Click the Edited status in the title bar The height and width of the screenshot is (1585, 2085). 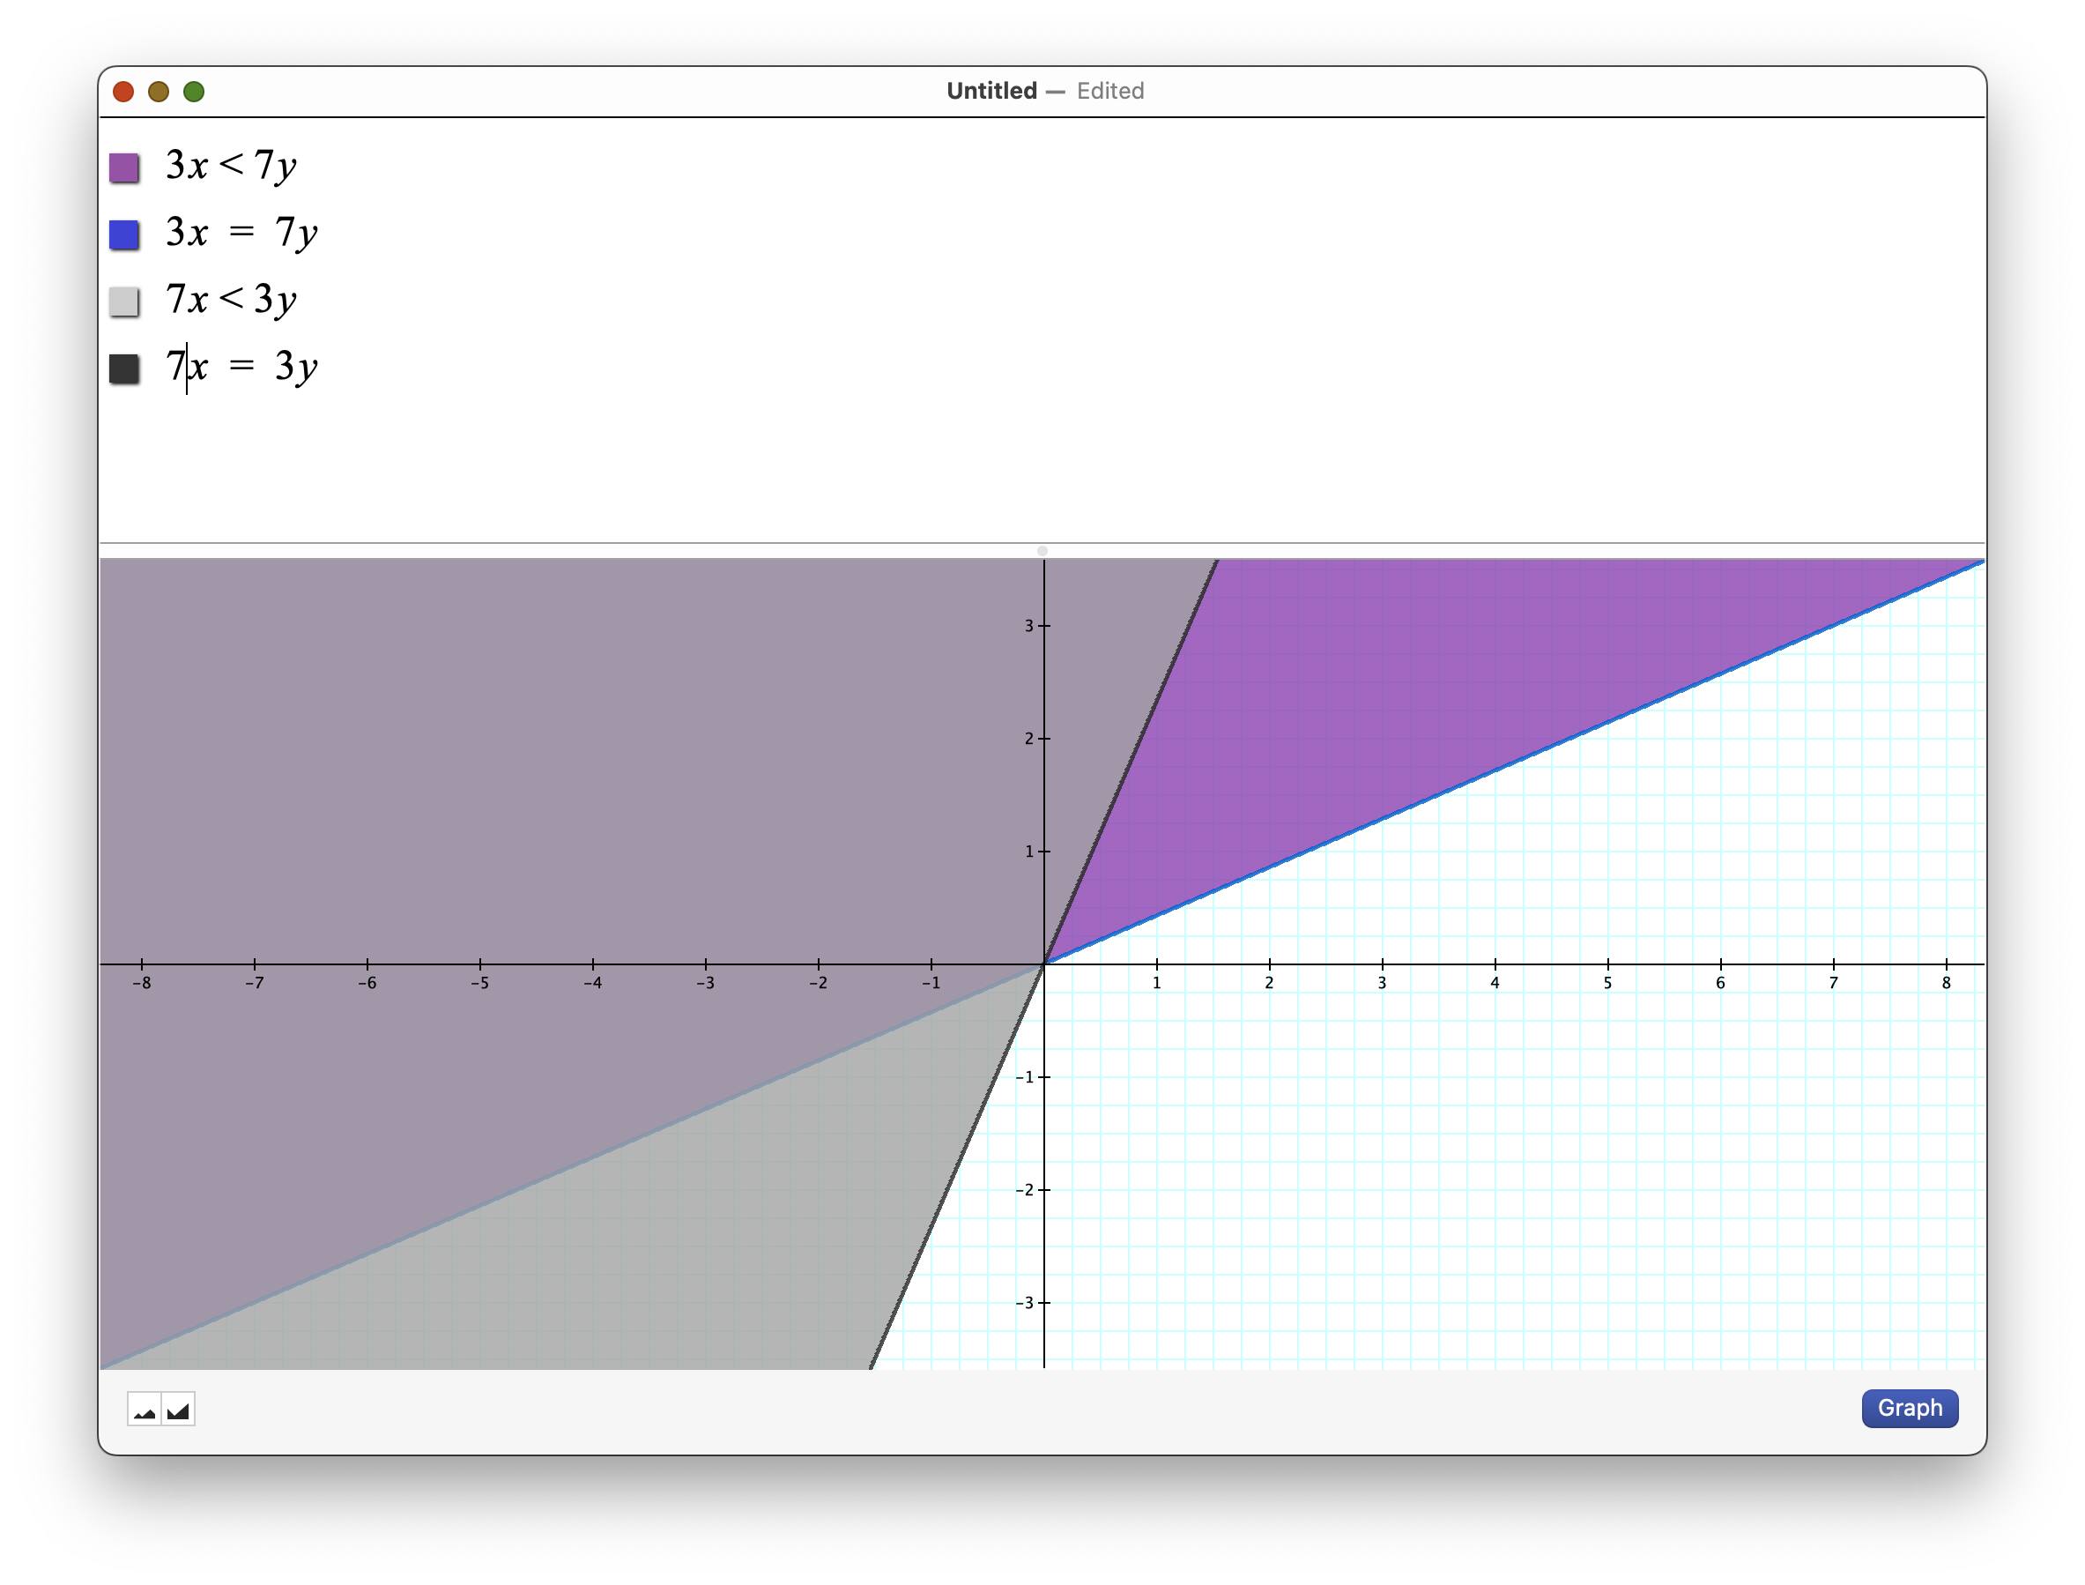point(1110,91)
